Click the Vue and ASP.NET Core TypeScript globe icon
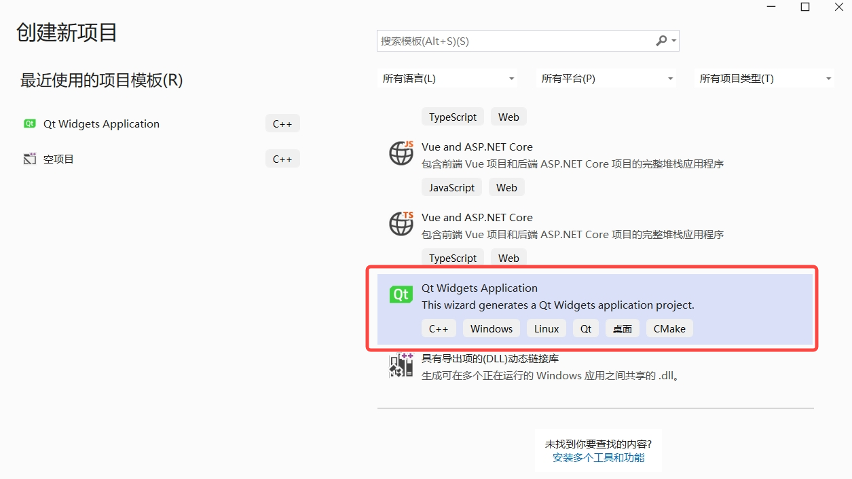 point(401,224)
